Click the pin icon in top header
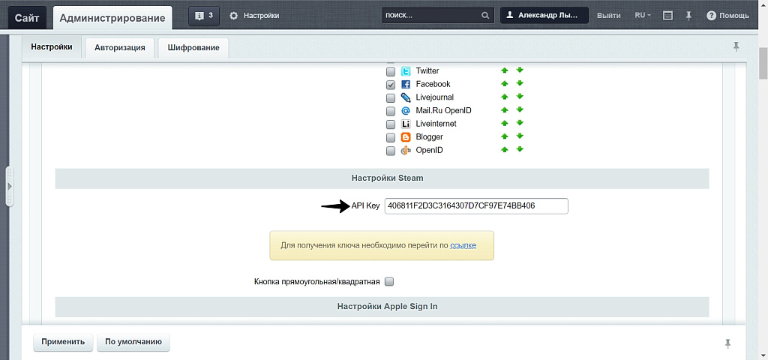 point(688,15)
